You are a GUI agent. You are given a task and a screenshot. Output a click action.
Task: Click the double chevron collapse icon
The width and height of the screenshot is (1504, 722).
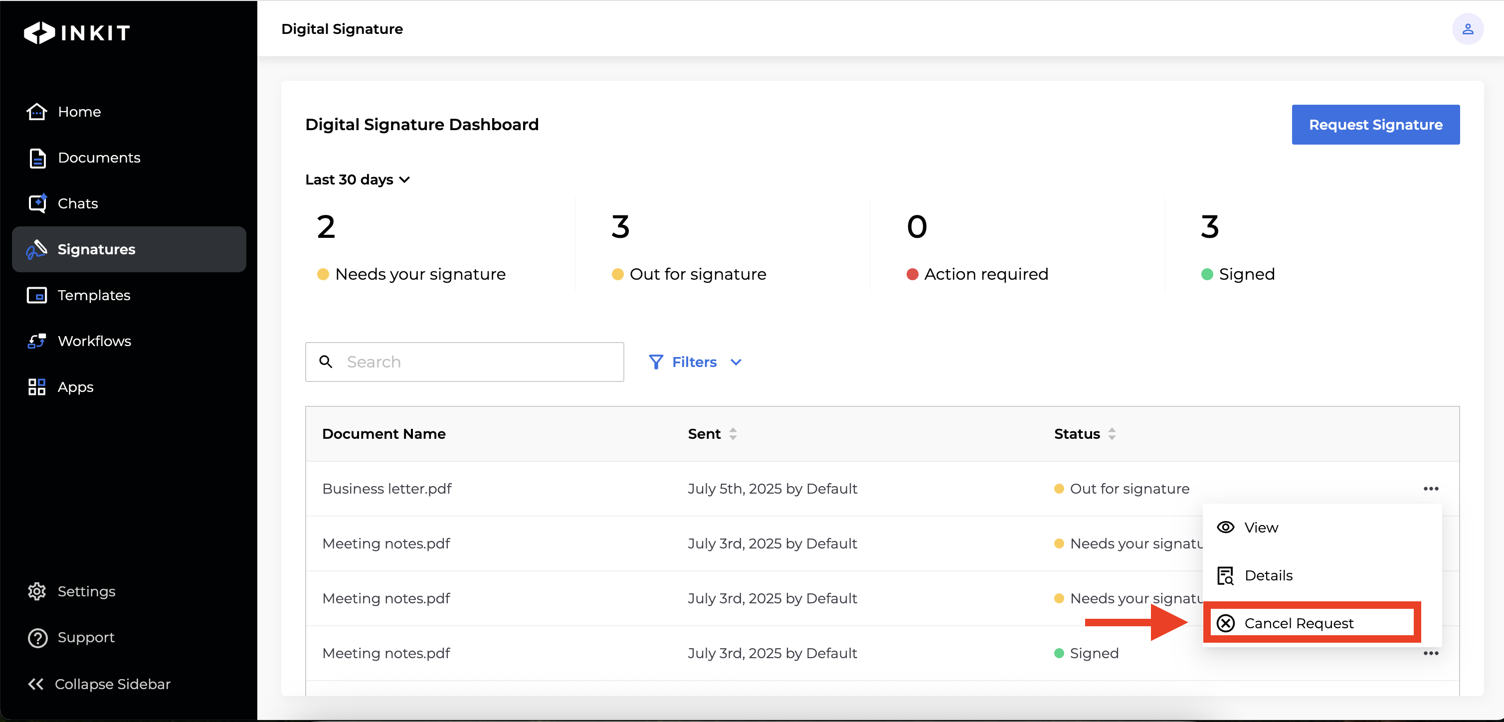click(36, 684)
